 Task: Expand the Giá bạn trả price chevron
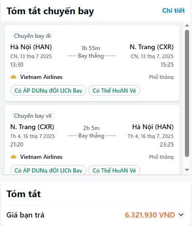[x=181, y=215]
